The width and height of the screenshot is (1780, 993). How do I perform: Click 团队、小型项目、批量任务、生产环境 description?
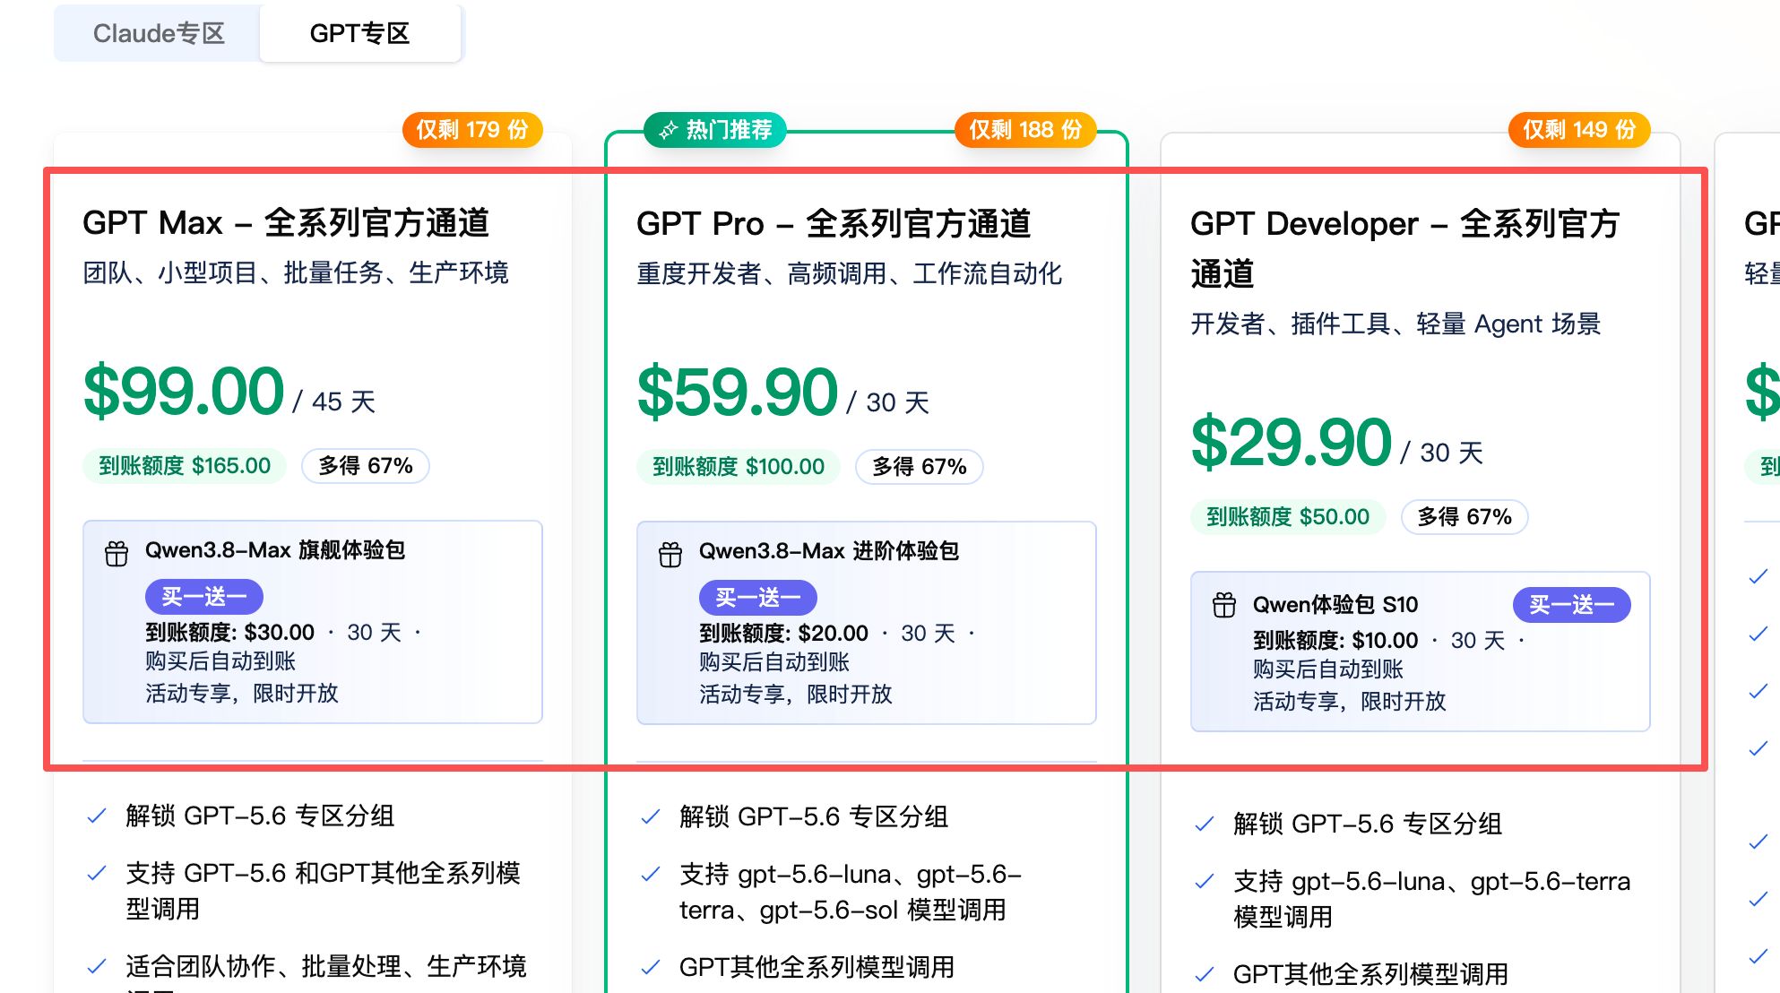[x=296, y=272]
